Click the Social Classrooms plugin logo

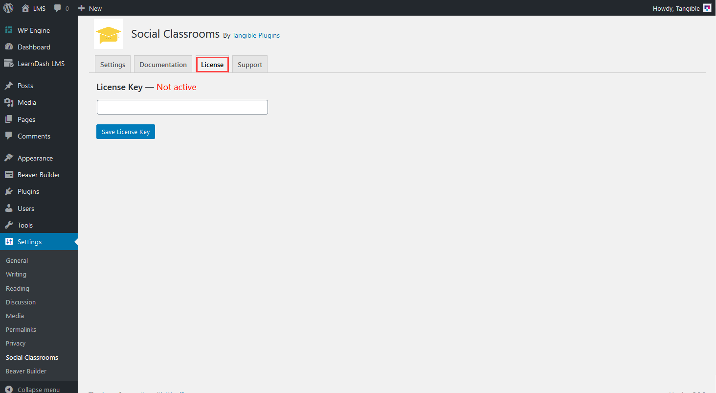(x=109, y=34)
